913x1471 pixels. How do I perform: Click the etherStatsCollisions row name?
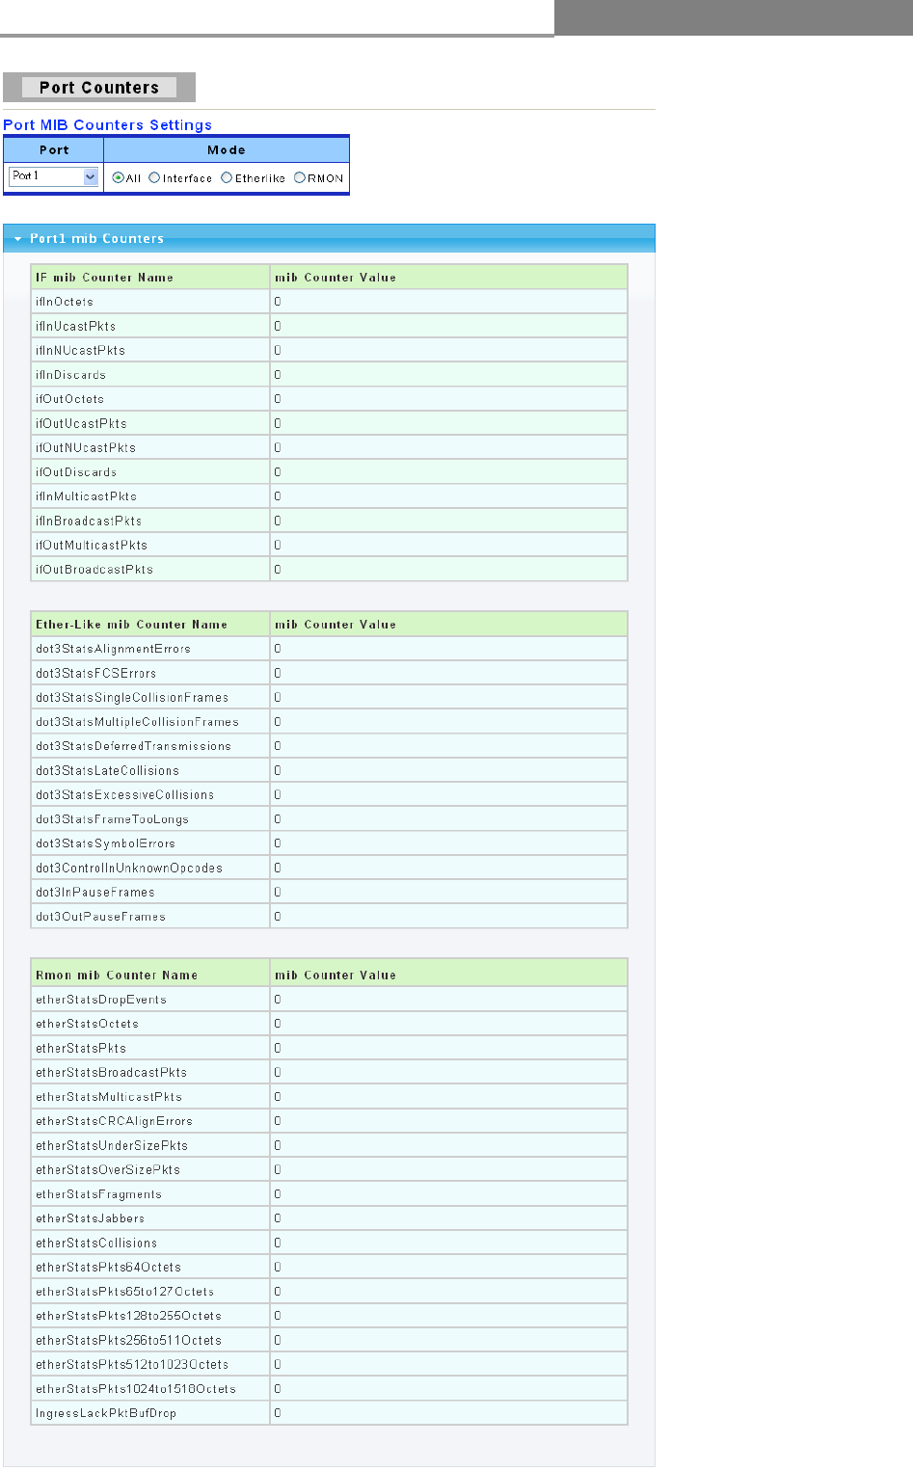click(96, 1243)
